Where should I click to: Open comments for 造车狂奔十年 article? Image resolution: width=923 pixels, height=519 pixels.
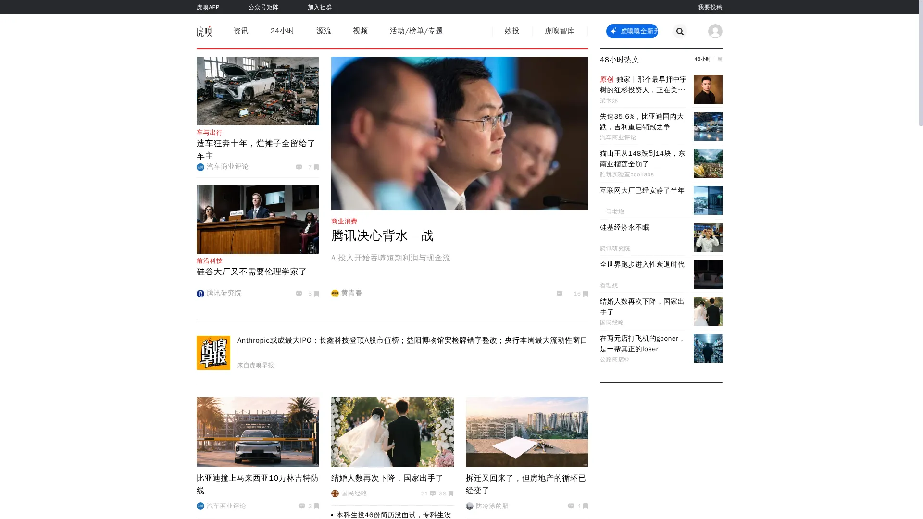(x=299, y=167)
